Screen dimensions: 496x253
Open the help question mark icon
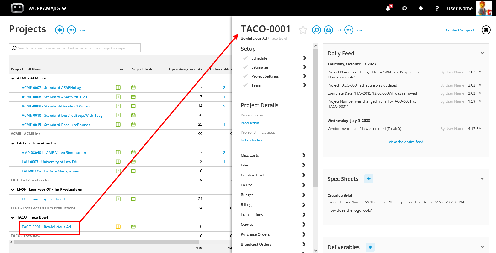pyautogui.click(x=437, y=8)
